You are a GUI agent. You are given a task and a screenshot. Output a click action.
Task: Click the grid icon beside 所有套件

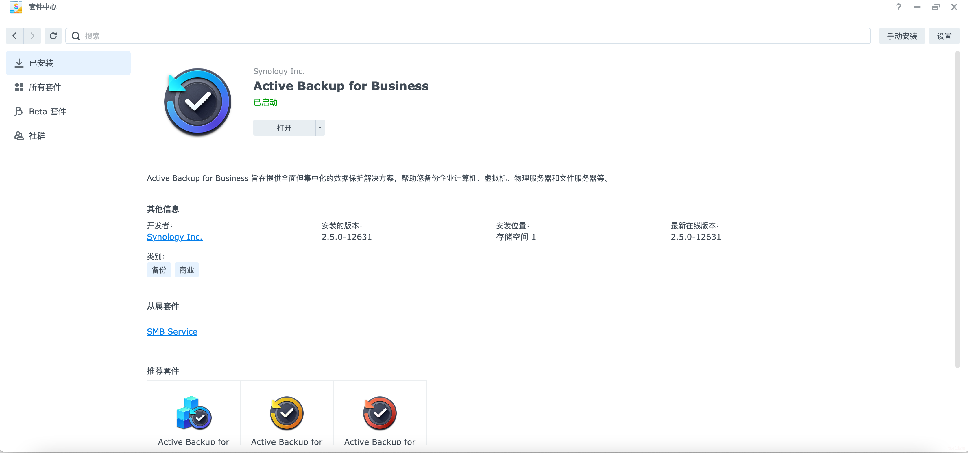[19, 87]
